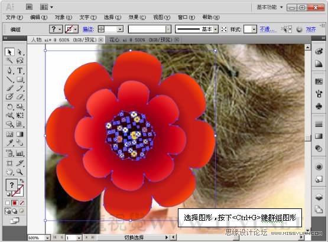Select the Lasso tool
The height and width of the screenshot is (242, 328).
pyautogui.click(x=20, y=61)
